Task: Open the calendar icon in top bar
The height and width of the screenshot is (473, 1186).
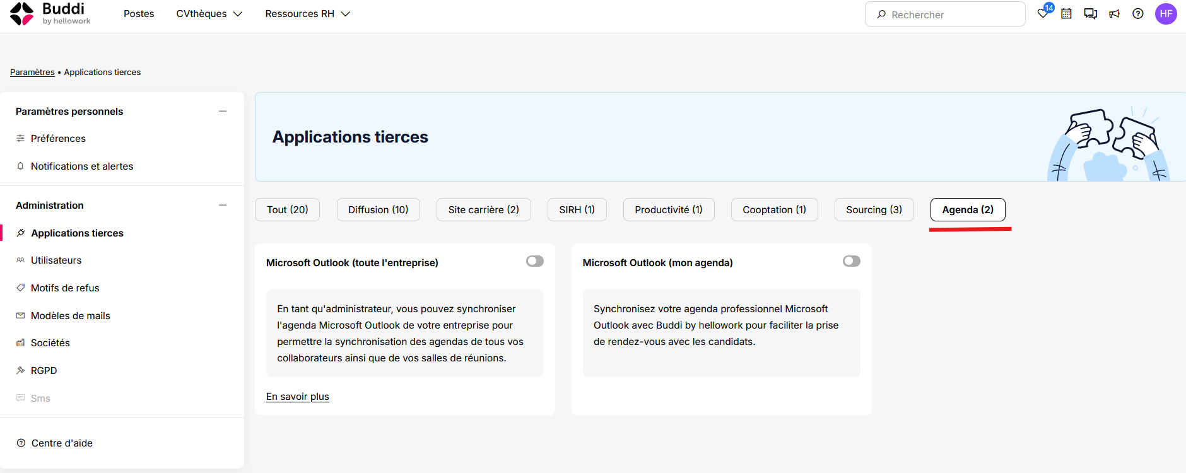Action: tap(1066, 14)
